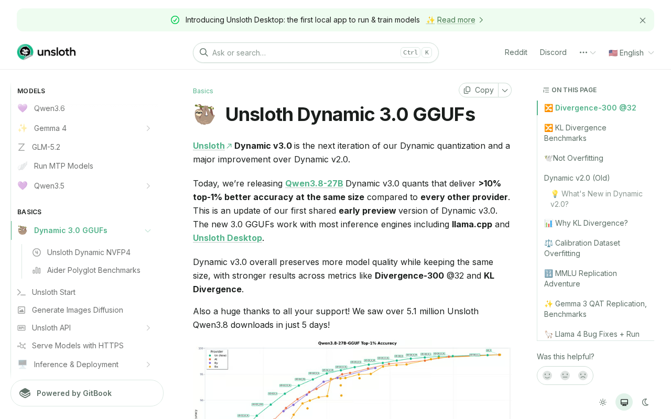
Task: Click the sloth icon beside Dynamic 3.0 GGUFs
Action: (x=22, y=230)
